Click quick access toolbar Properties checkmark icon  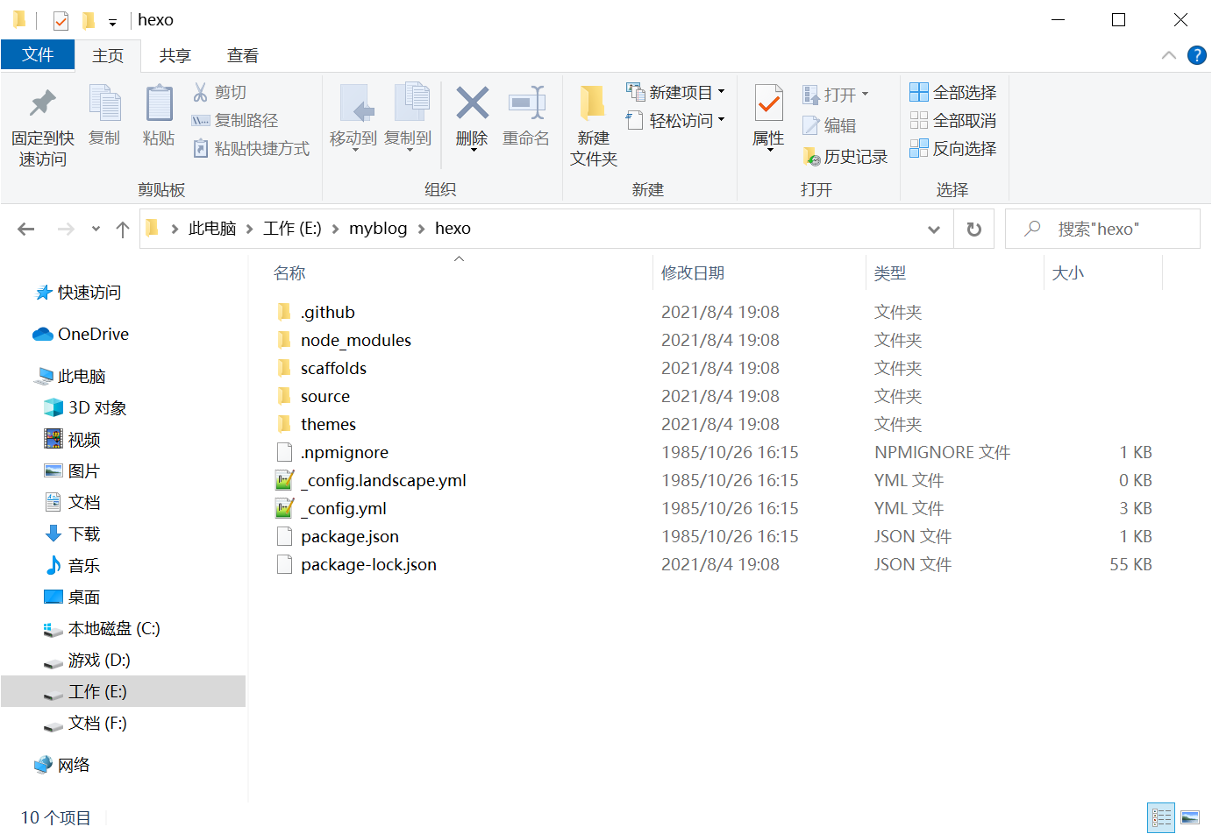[x=61, y=20]
